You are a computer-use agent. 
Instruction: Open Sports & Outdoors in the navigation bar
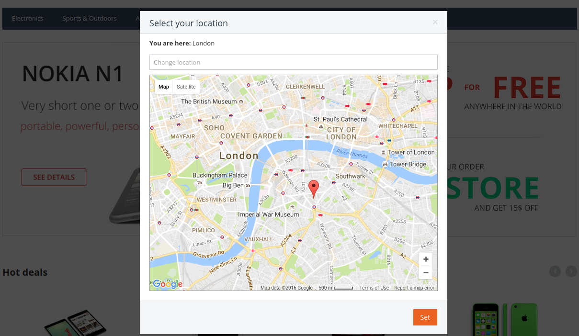(90, 18)
